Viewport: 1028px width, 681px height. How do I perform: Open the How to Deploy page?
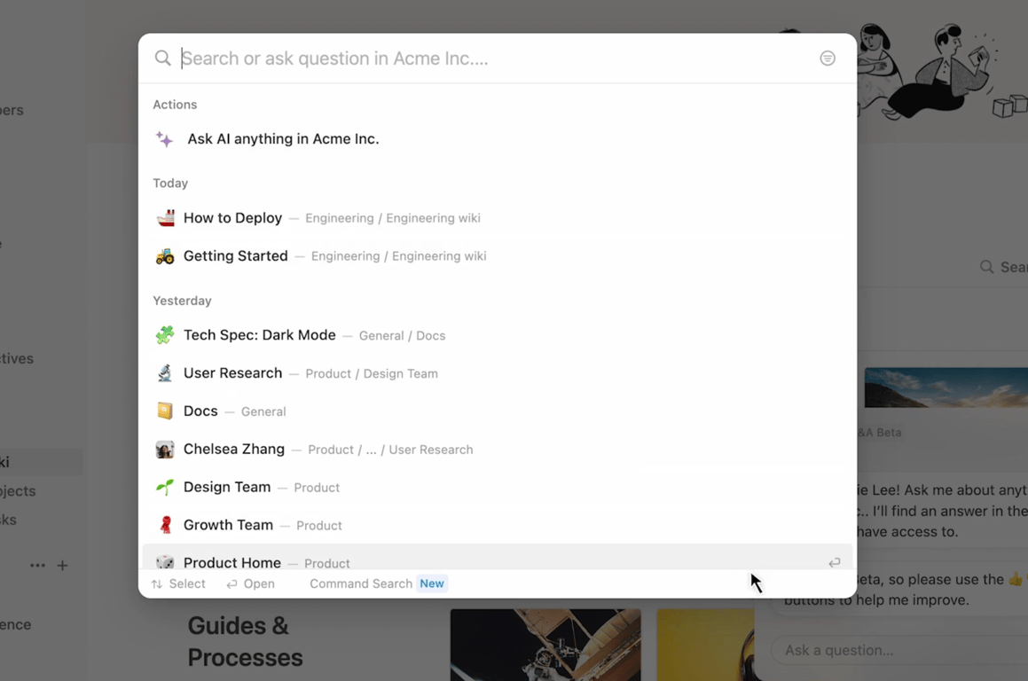click(497, 217)
